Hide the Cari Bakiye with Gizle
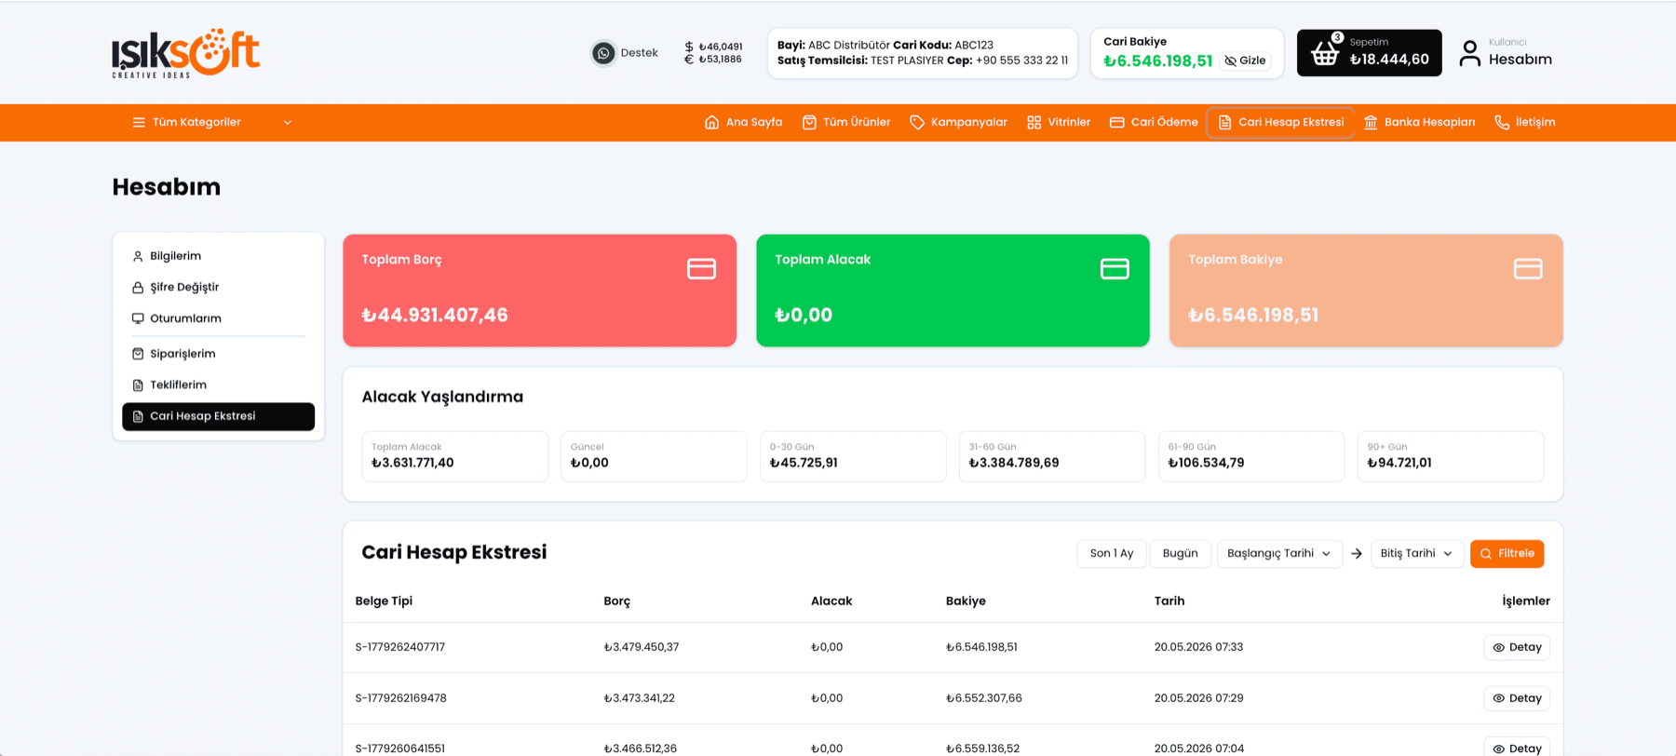This screenshot has height=756, width=1676. pos(1245,61)
